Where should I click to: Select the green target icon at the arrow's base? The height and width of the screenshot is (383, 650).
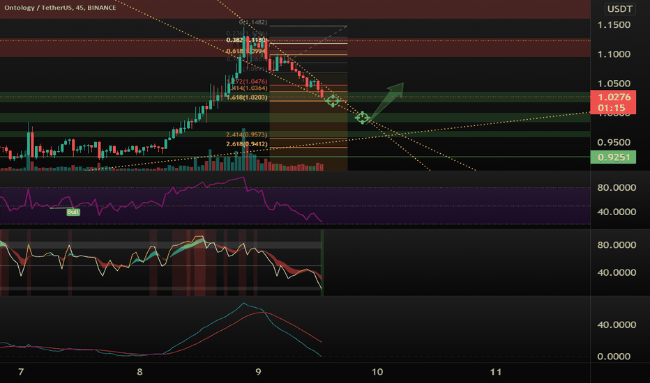pos(362,118)
